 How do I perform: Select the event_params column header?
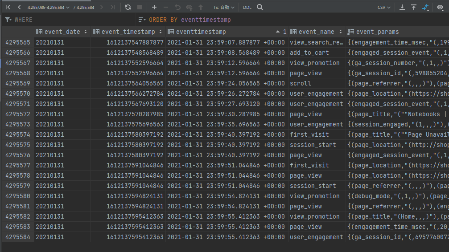click(397, 32)
